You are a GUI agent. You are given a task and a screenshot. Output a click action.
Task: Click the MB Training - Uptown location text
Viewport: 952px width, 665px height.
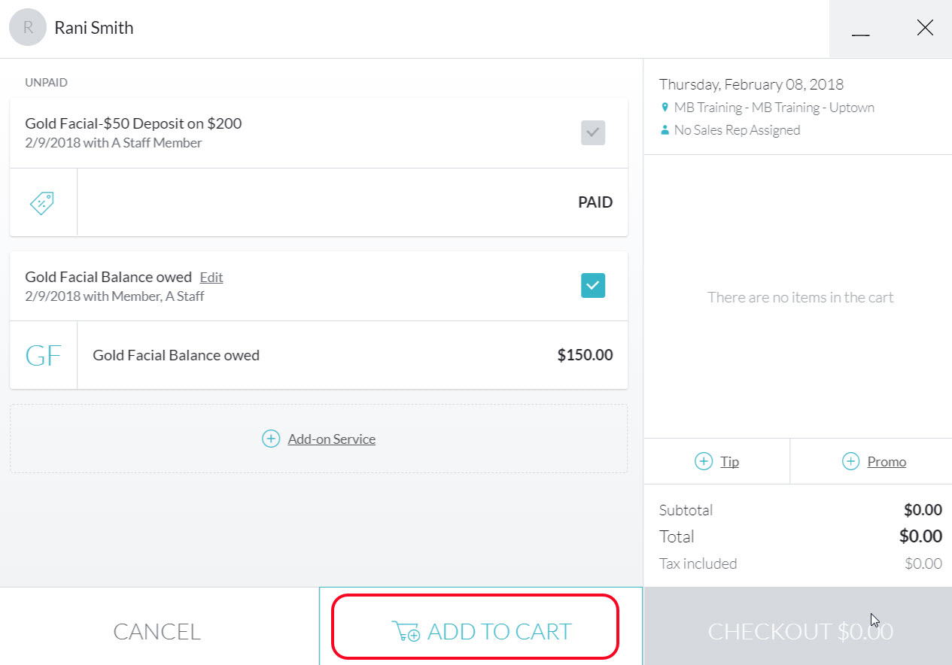[x=774, y=108]
